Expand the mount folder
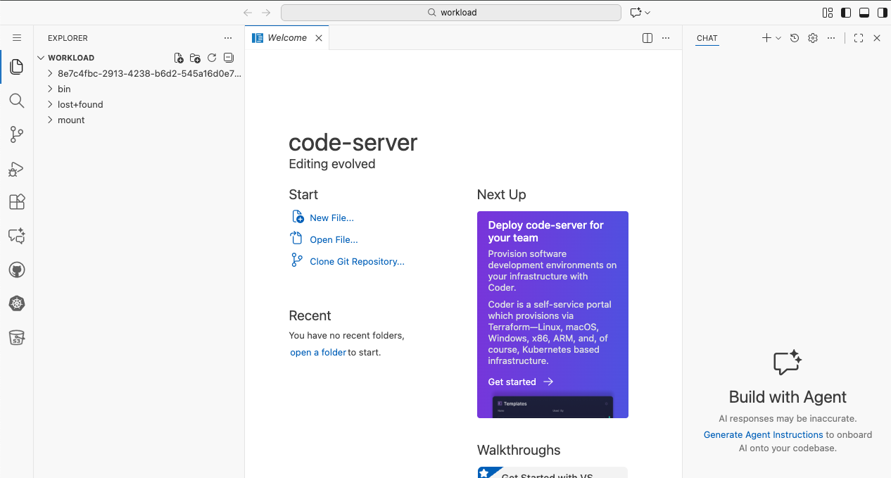891x478 pixels. 50,120
